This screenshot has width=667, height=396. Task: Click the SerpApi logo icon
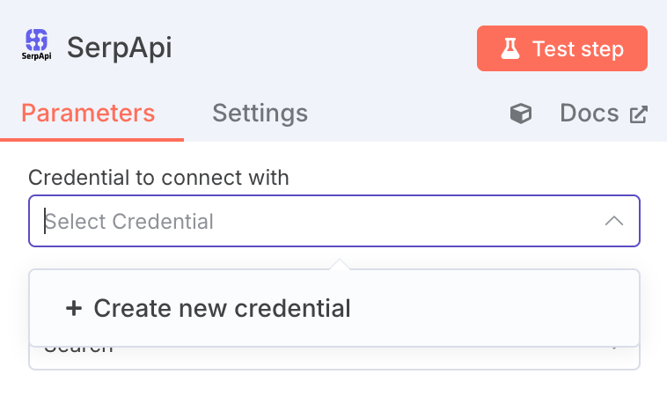(37, 45)
